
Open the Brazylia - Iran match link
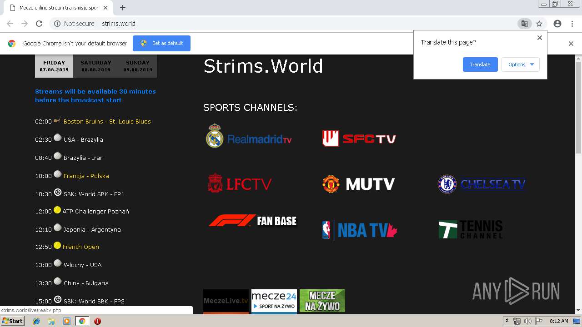point(84,158)
